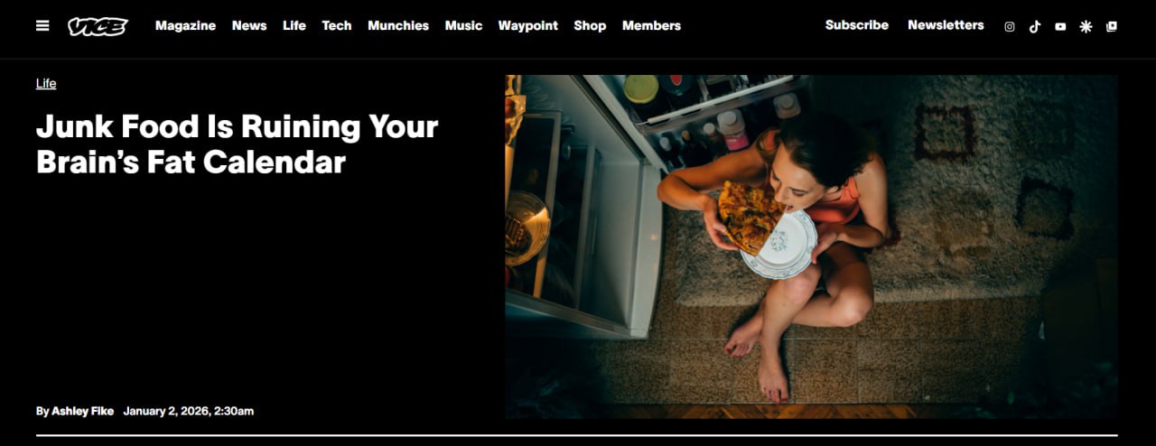Image resolution: width=1156 pixels, height=446 pixels.
Task: Open VICE's YouTube icon
Action: point(1060,26)
